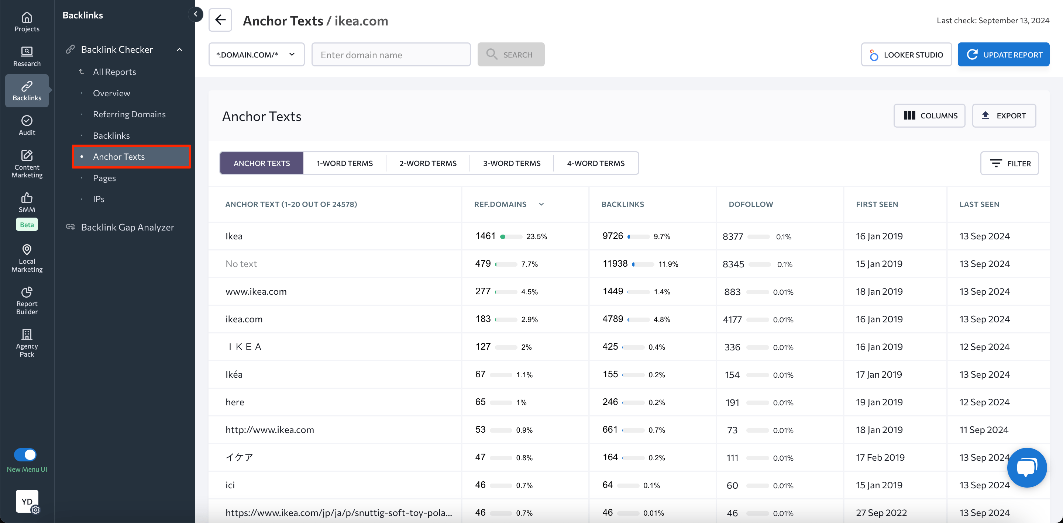Open the IPs report
Image resolution: width=1063 pixels, height=523 pixels.
click(99, 199)
